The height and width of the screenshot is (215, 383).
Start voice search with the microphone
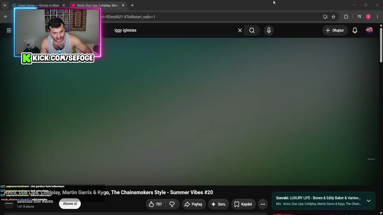click(x=269, y=30)
